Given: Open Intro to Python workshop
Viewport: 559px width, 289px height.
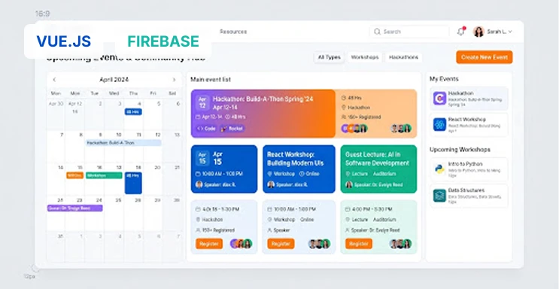Looking at the screenshot, I should point(469,169).
